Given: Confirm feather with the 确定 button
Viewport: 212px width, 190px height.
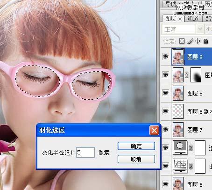Looking at the screenshot, I should [x=136, y=146].
